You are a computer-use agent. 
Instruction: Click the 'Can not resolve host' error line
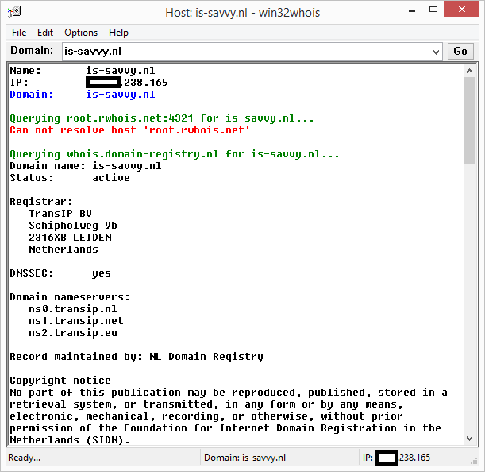129,130
